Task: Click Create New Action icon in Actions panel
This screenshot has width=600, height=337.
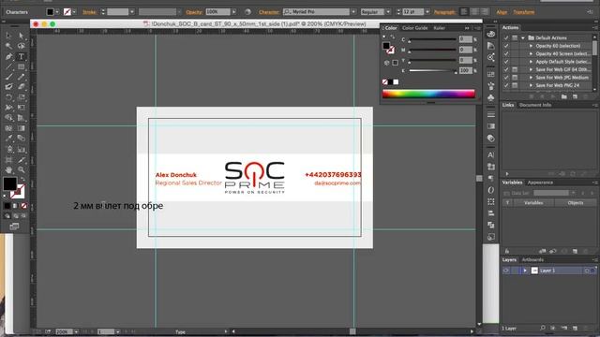Action: (x=575, y=97)
